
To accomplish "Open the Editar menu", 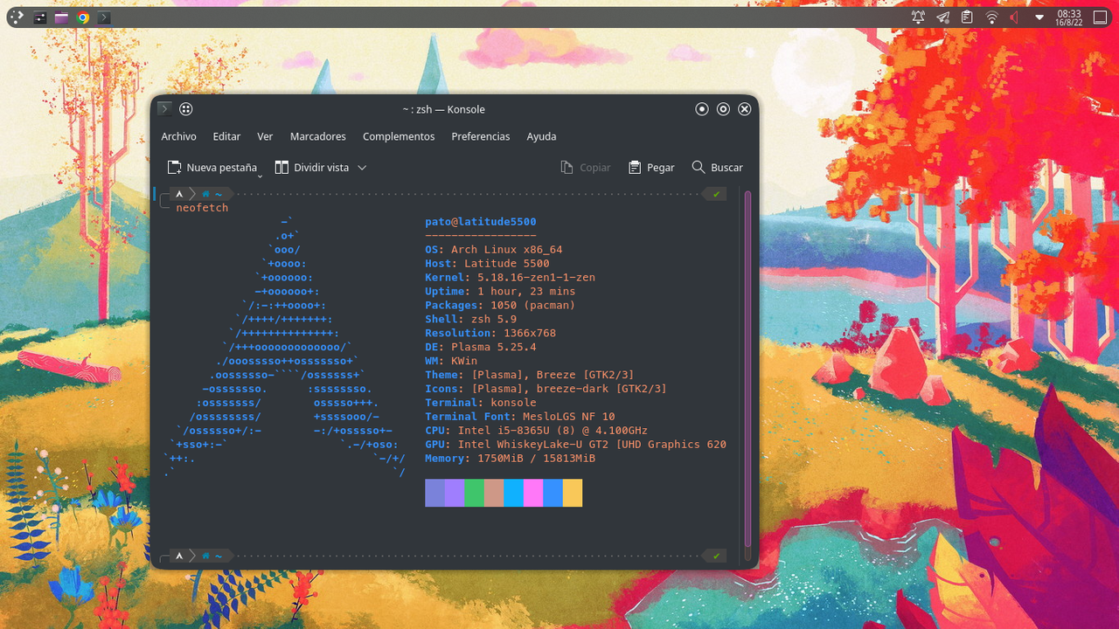I will coord(226,136).
